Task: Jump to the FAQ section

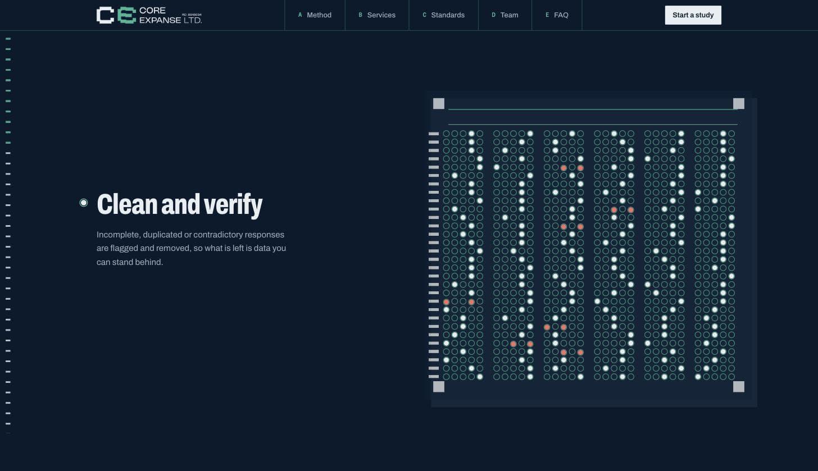Action: click(x=557, y=15)
